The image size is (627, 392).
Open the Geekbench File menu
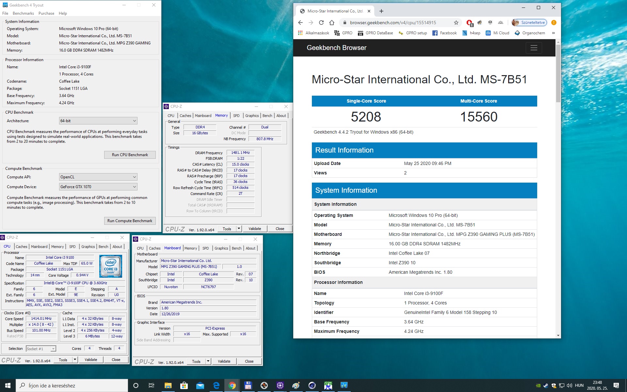point(5,13)
